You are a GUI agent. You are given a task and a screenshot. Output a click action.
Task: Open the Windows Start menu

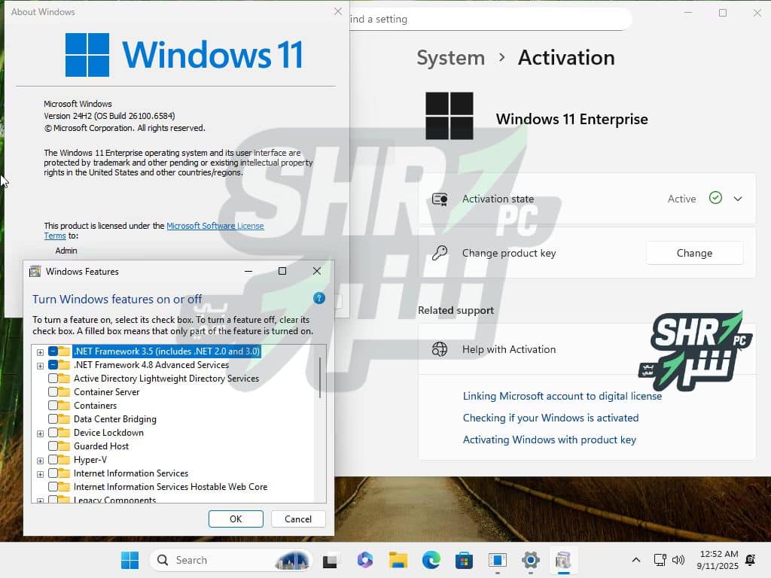pos(130,560)
